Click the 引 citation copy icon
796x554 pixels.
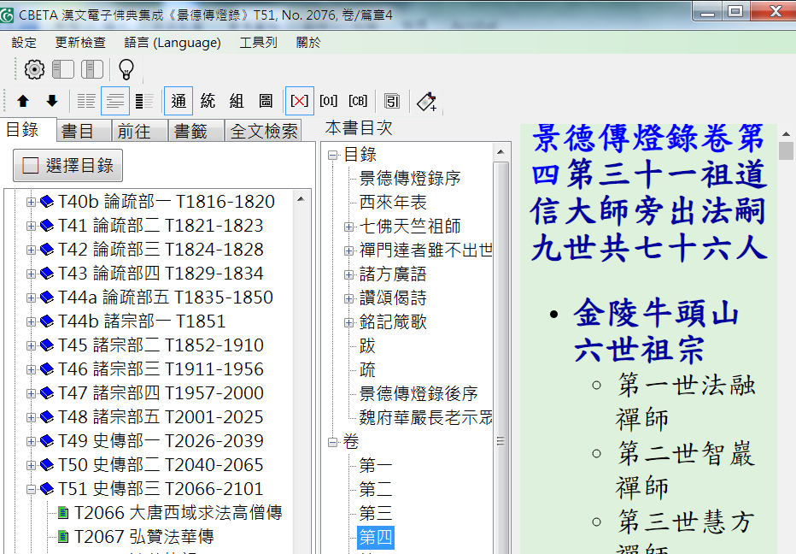pos(392,101)
